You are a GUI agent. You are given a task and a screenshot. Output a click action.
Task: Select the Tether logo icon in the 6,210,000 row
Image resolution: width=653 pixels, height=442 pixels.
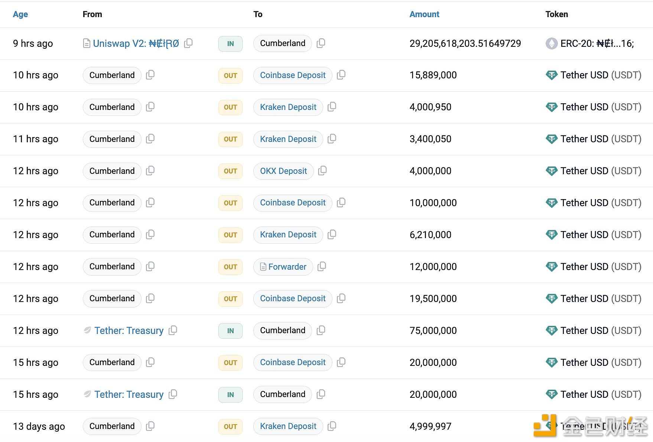pyautogui.click(x=552, y=235)
